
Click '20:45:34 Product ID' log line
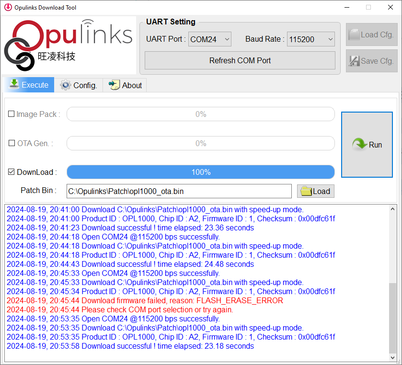pos(171,291)
